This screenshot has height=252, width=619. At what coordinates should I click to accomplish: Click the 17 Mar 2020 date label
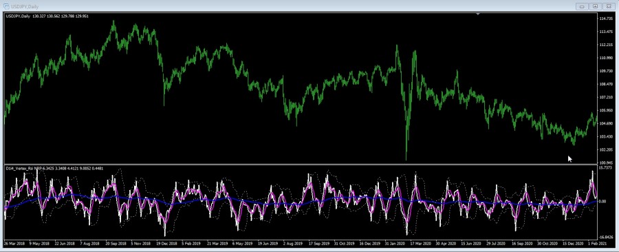click(420, 244)
